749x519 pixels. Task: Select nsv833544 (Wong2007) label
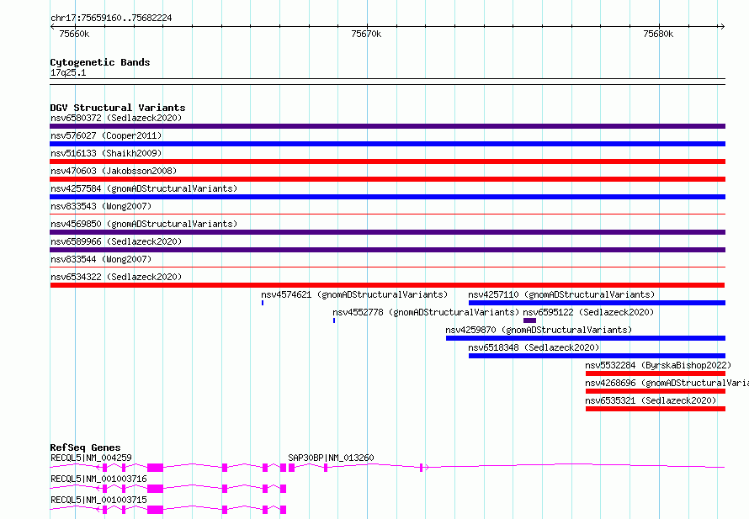(x=101, y=259)
